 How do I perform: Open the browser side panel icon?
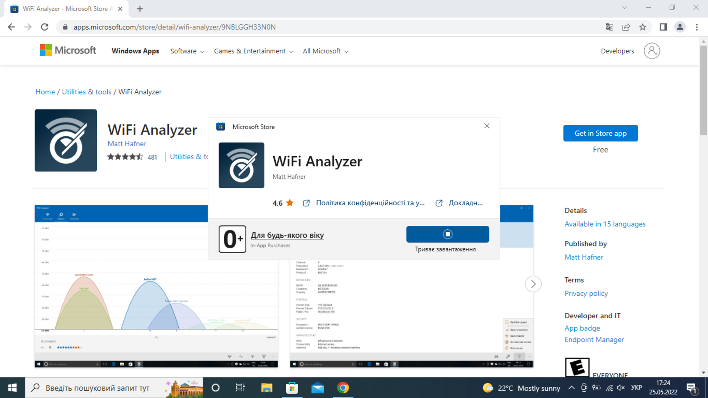663,27
